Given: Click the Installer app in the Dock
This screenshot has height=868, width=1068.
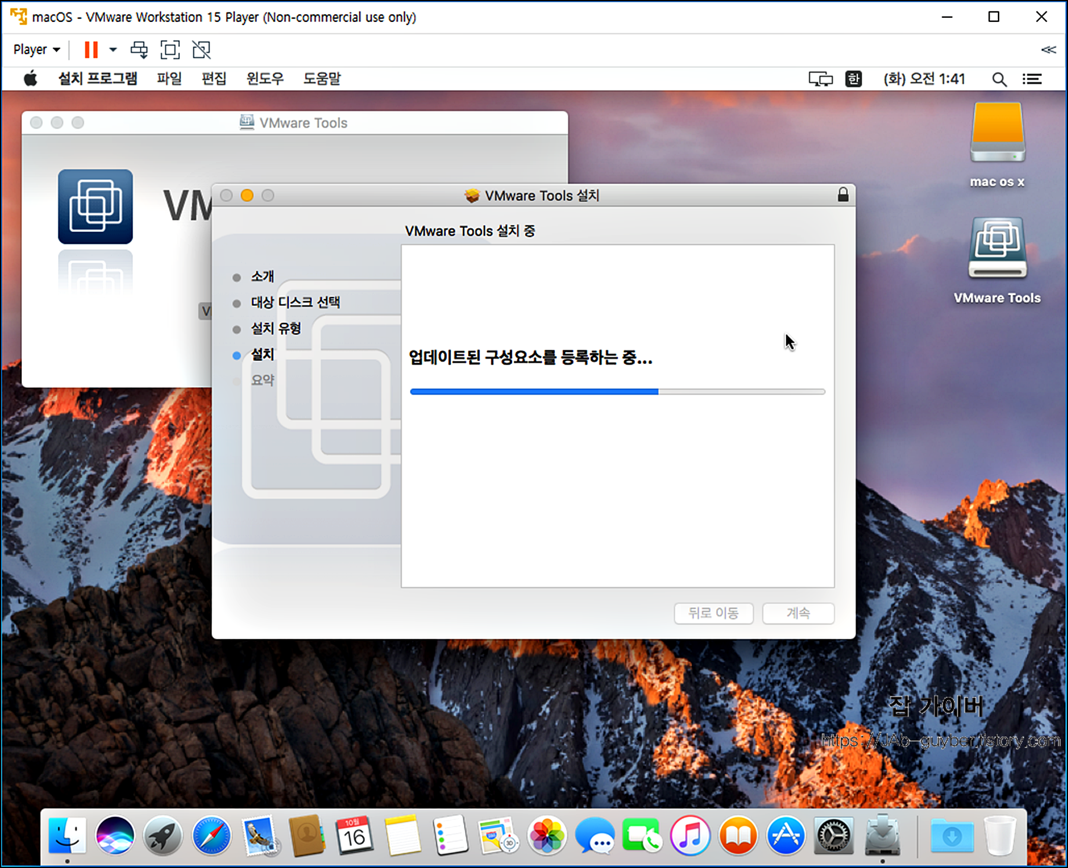Looking at the screenshot, I should pyautogui.click(x=882, y=835).
